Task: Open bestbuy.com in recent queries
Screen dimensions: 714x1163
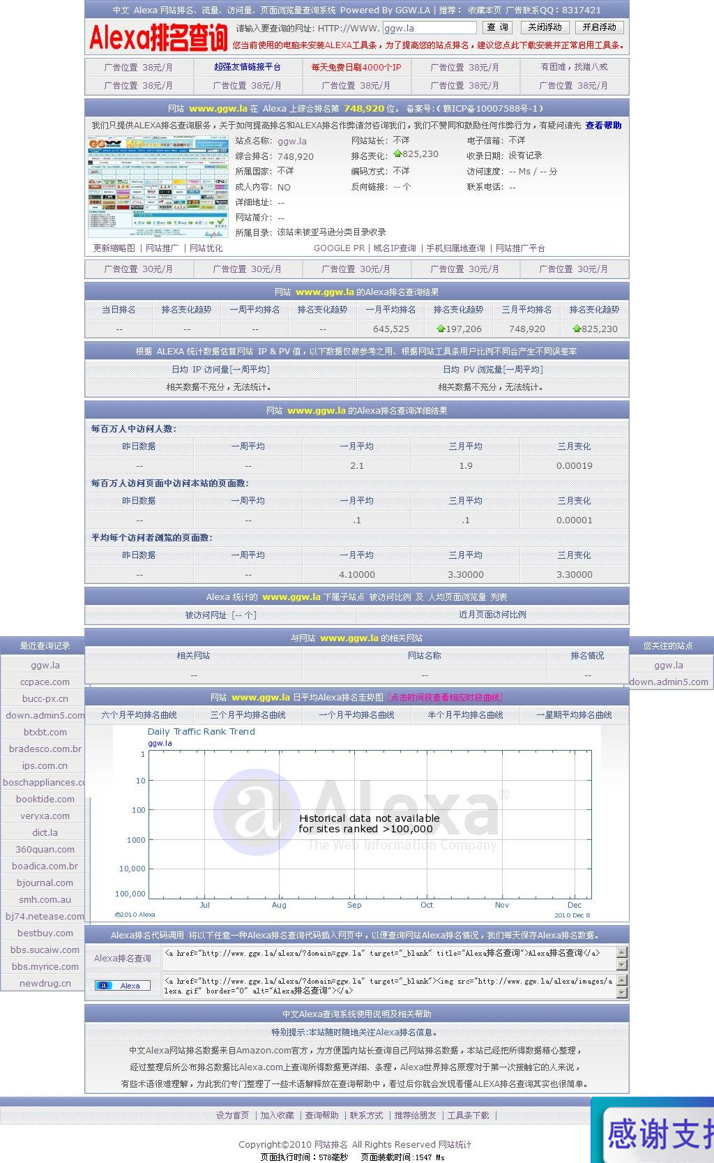Action: [45, 933]
